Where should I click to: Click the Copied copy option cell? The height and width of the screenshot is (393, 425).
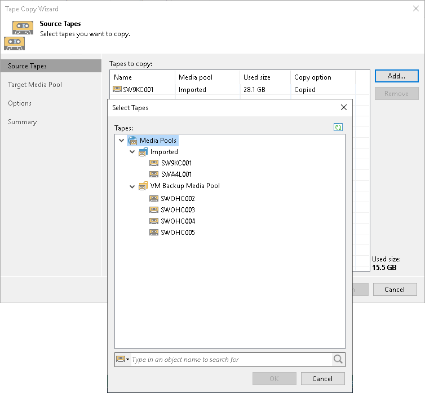(x=304, y=90)
